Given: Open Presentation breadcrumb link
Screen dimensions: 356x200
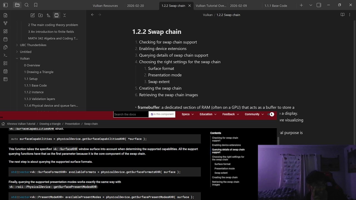Looking at the screenshot, I should pyautogui.click(x=72, y=124).
